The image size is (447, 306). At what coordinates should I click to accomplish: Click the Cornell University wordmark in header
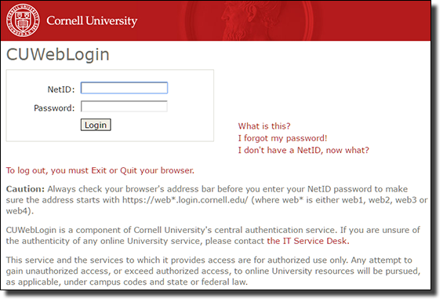pos(92,21)
